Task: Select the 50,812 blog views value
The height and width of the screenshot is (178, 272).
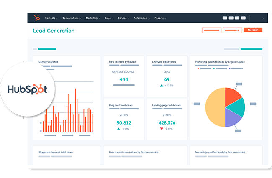Action: tap(124, 123)
